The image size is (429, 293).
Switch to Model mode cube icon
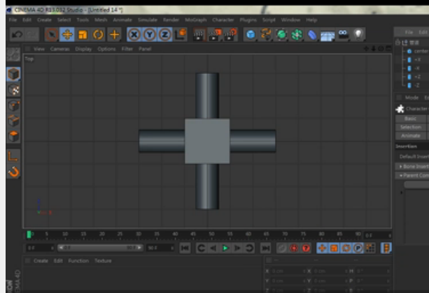[13, 74]
